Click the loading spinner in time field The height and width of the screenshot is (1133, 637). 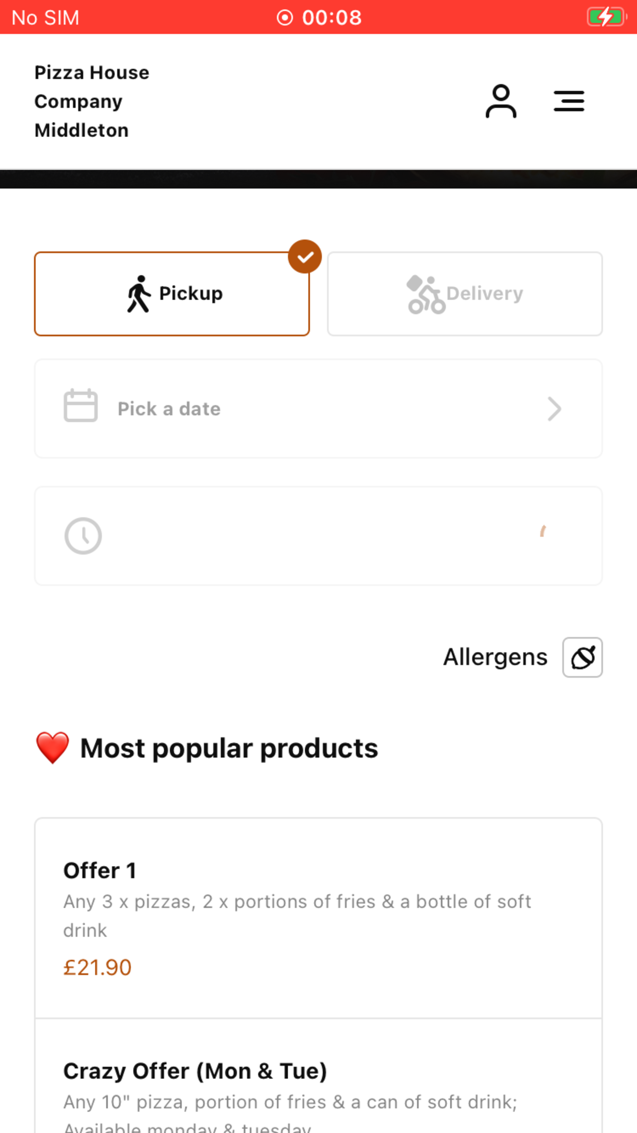tap(543, 531)
